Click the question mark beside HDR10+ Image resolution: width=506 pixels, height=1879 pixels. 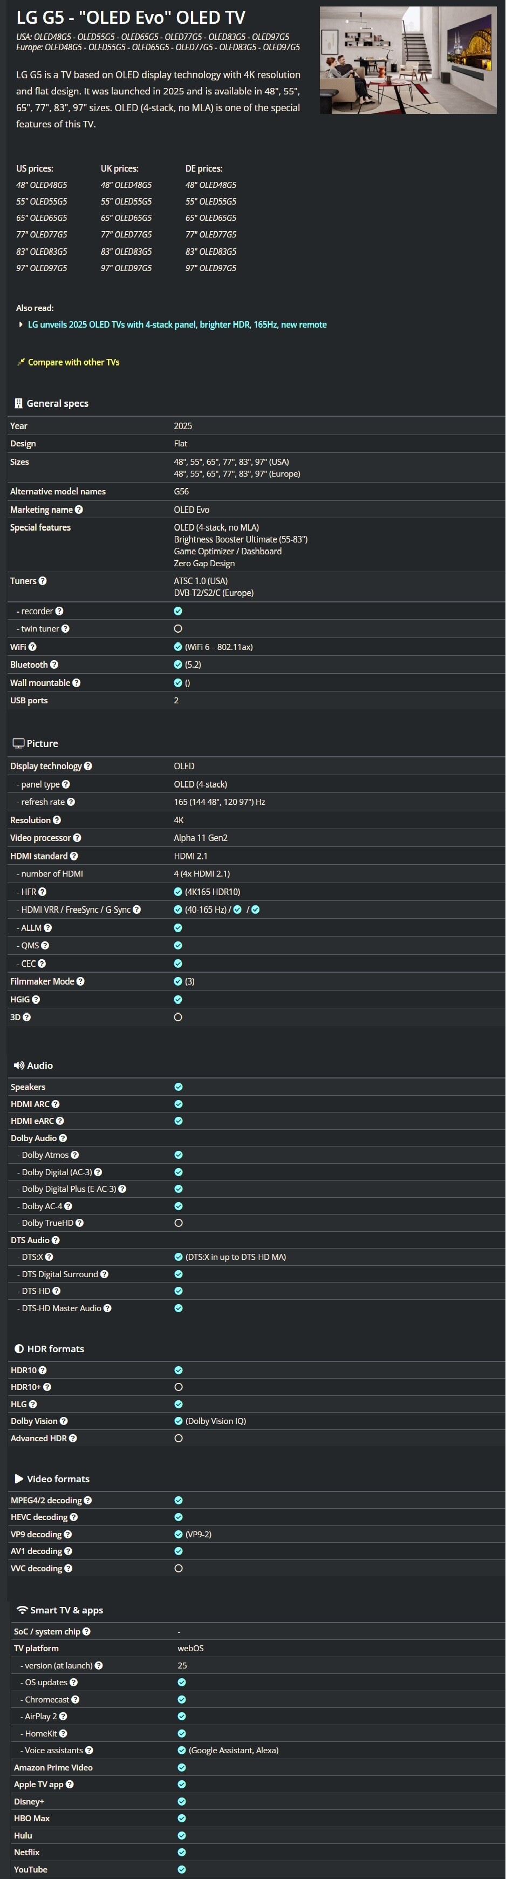click(x=47, y=1387)
